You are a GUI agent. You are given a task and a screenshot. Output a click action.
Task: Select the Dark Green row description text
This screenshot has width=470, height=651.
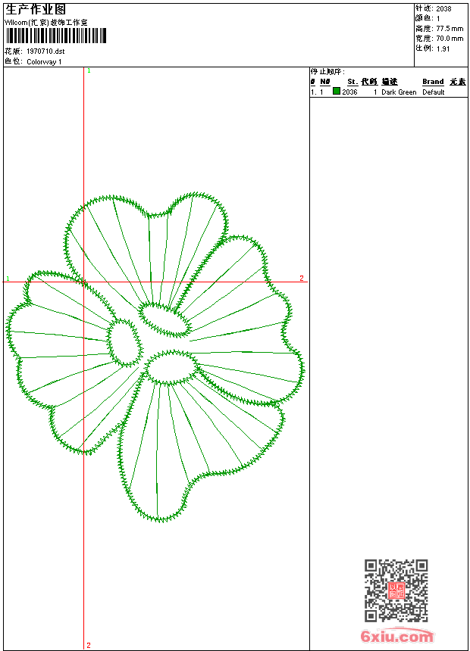coord(399,92)
